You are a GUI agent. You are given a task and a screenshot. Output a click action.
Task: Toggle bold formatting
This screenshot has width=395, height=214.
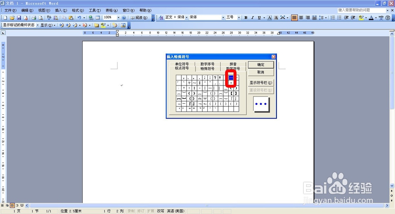tap(246, 18)
